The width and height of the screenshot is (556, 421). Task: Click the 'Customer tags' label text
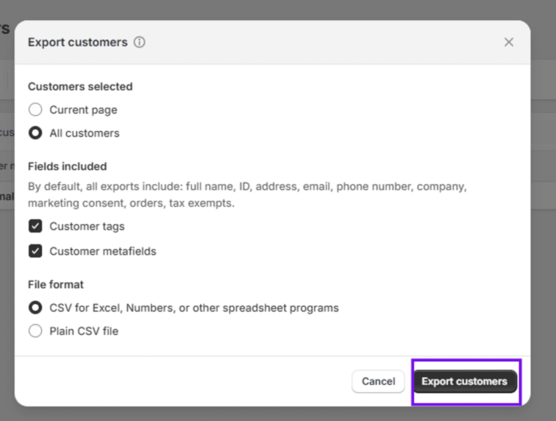tap(87, 226)
